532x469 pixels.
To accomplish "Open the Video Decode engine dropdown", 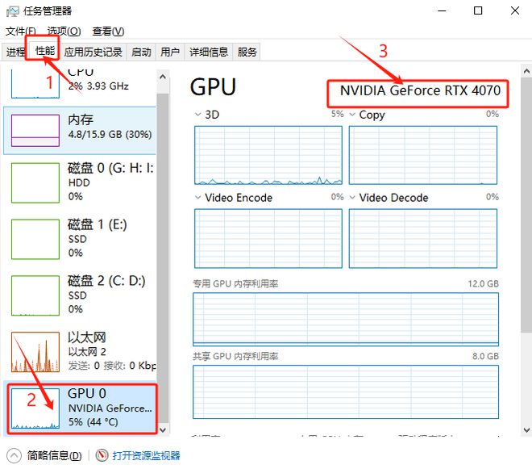I will (352, 198).
